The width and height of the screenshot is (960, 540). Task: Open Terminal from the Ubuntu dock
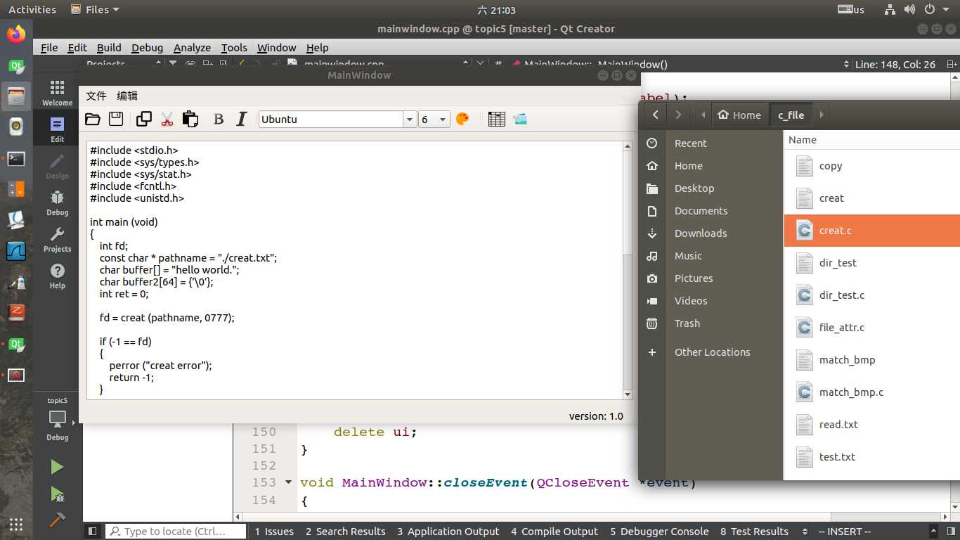click(x=16, y=159)
